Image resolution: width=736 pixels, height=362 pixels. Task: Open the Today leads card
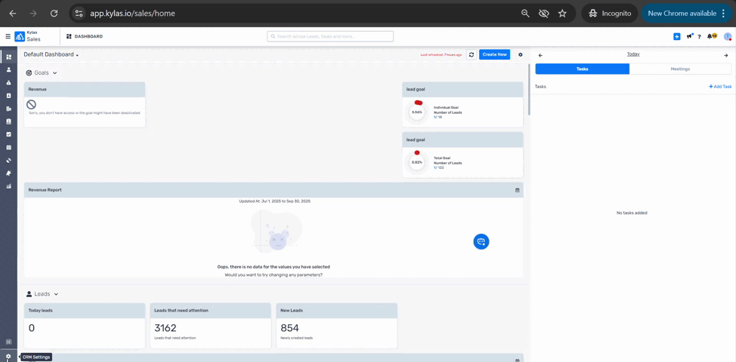tap(85, 326)
